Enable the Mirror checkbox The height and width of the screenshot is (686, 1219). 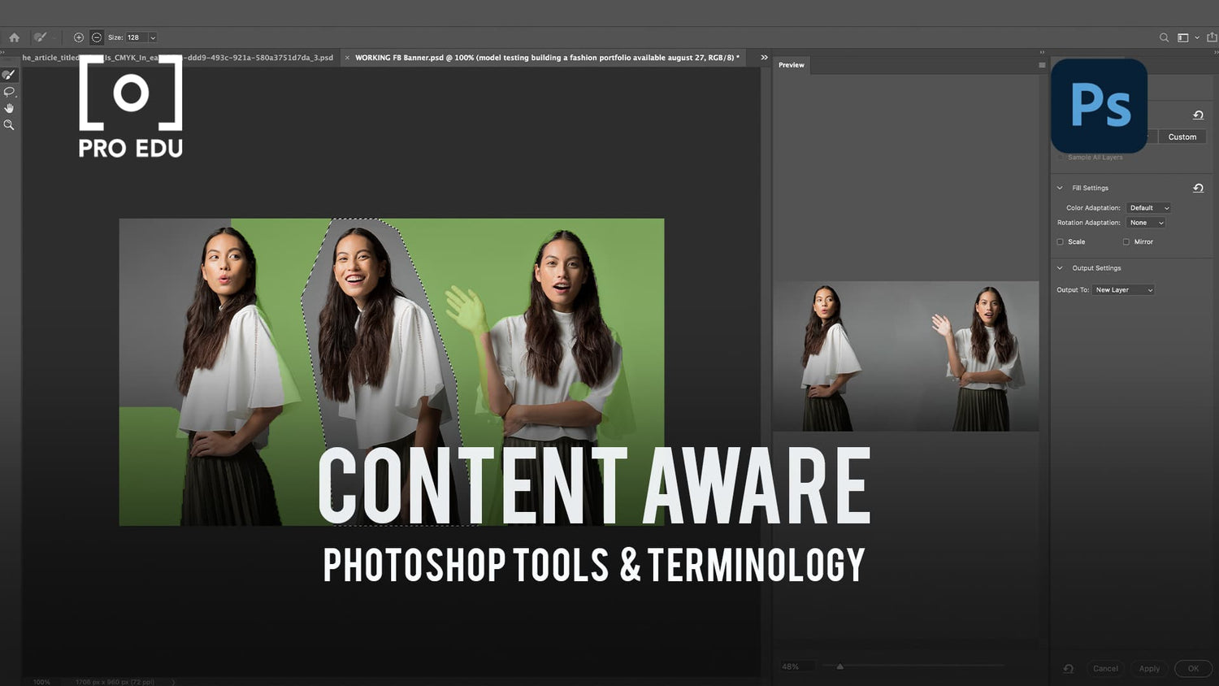coord(1125,241)
